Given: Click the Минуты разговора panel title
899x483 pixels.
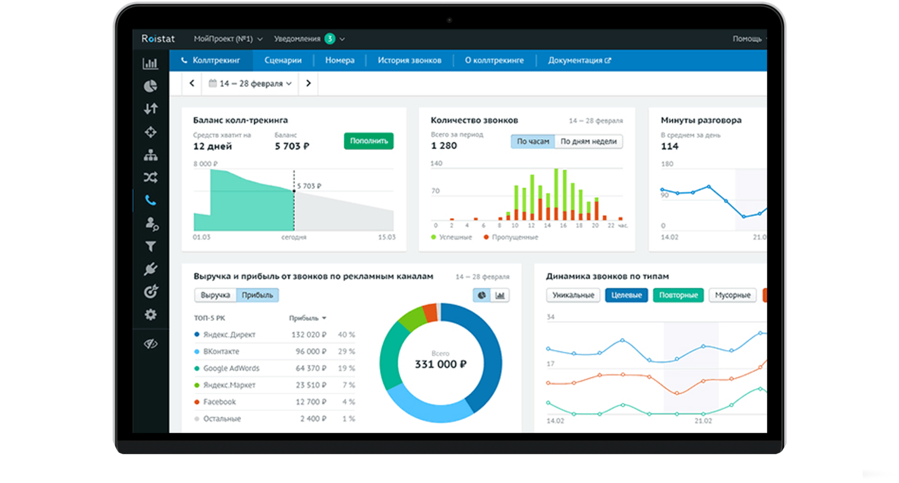Looking at the screenshot, I should [701, 120].
